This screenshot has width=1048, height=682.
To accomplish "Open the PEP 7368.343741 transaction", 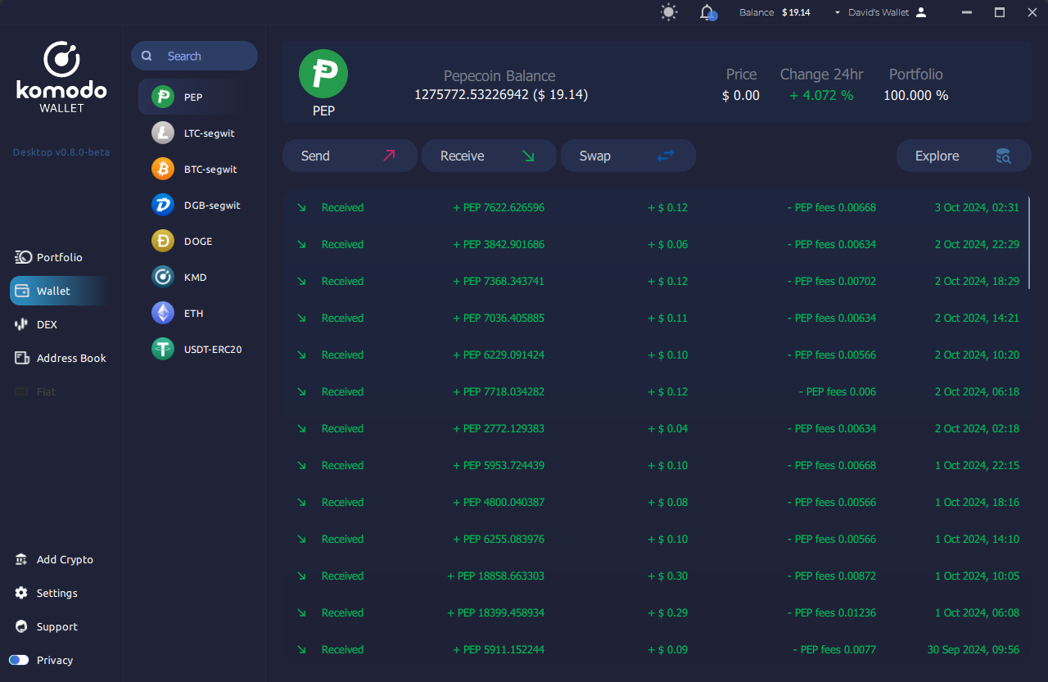I will (x=657, y=281).
